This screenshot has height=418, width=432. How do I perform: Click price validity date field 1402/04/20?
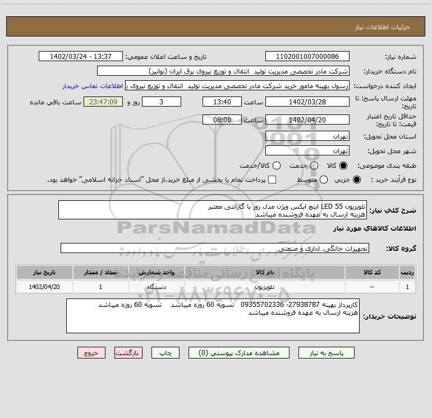click(307, 120)
